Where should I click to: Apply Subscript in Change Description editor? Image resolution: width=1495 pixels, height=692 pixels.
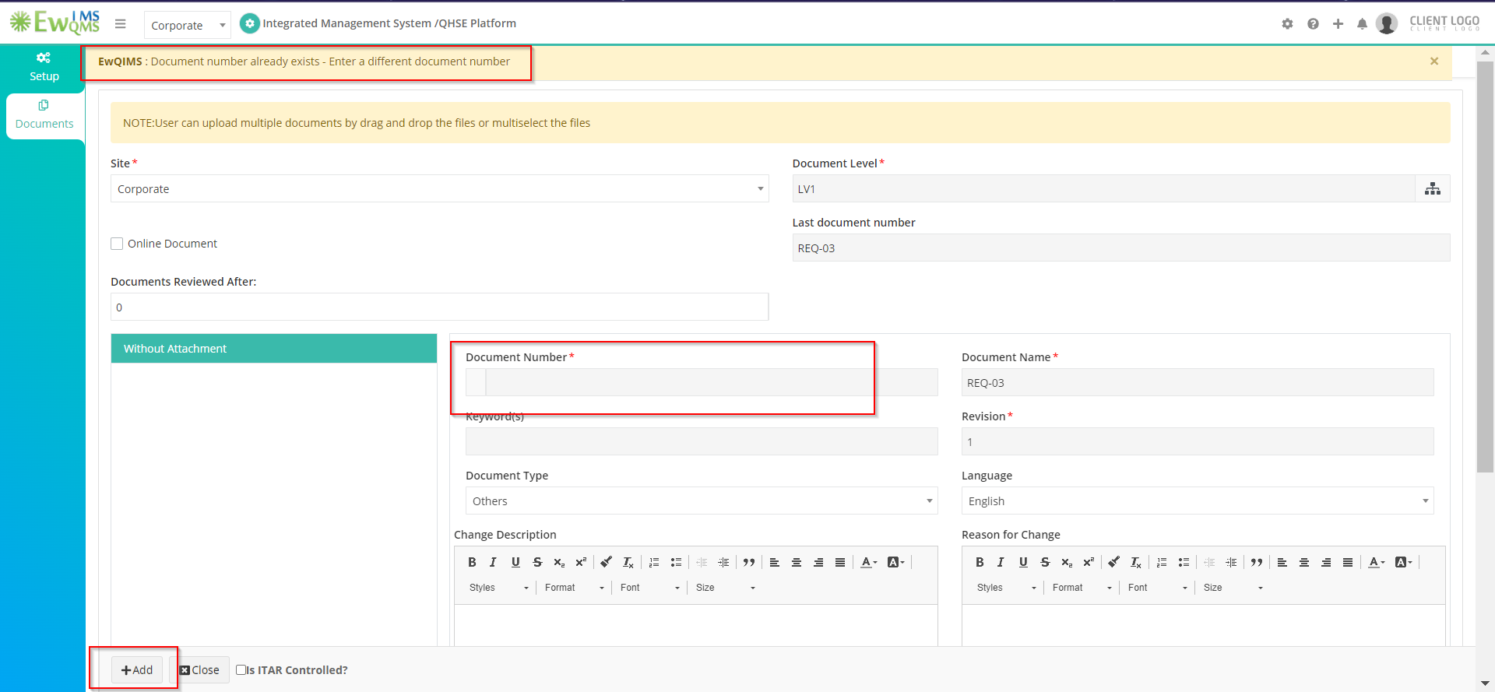click(x=559, y=562)
